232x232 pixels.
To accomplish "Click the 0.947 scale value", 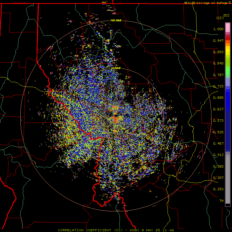I will click(x=218, y=40).
